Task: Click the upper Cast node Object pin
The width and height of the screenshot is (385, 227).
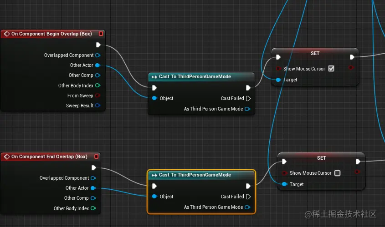Action: point(154,98)
